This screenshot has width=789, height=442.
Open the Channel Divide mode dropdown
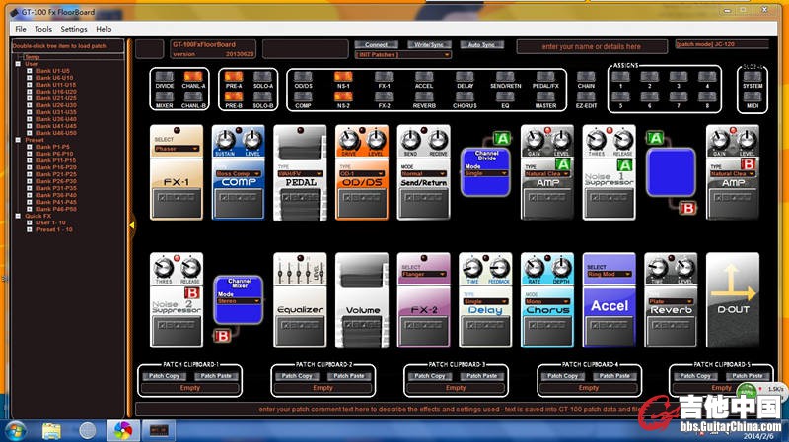point(485,173)
